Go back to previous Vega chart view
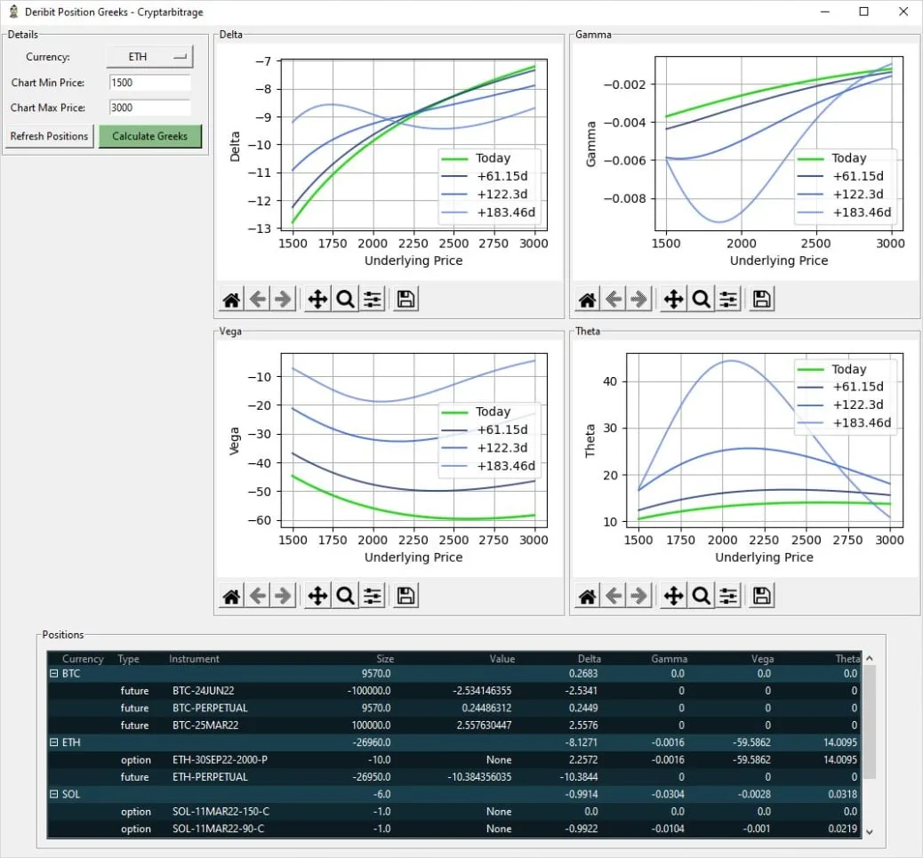 click(257, 596)
